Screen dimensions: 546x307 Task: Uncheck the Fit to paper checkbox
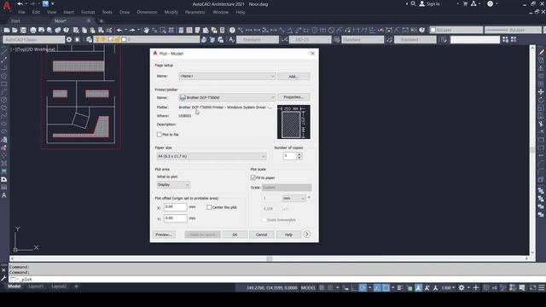(x=253, y=178)
